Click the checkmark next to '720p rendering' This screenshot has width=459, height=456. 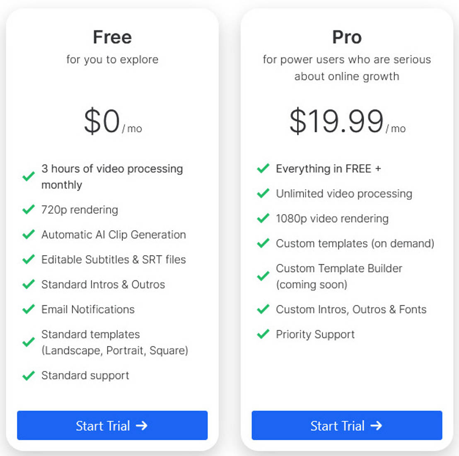pyautogui.click(x=28, y=209)
